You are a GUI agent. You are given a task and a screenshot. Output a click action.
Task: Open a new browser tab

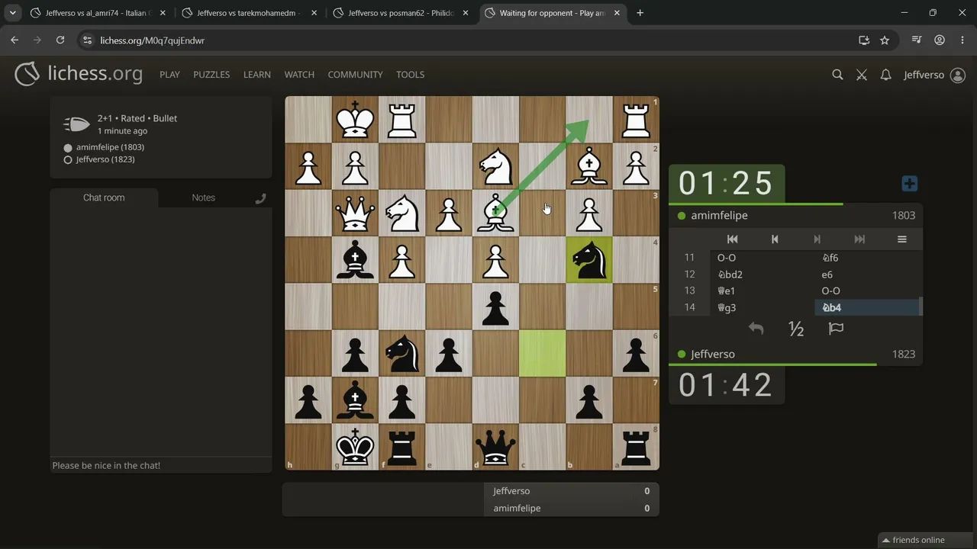tap(640, 13)
